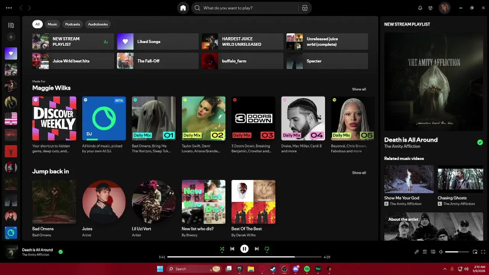Image resolution: width=489 pixels, height=275 pixels.
Task: Toggle saved checkmark in Now Playing panel
Action: (480, 142)
